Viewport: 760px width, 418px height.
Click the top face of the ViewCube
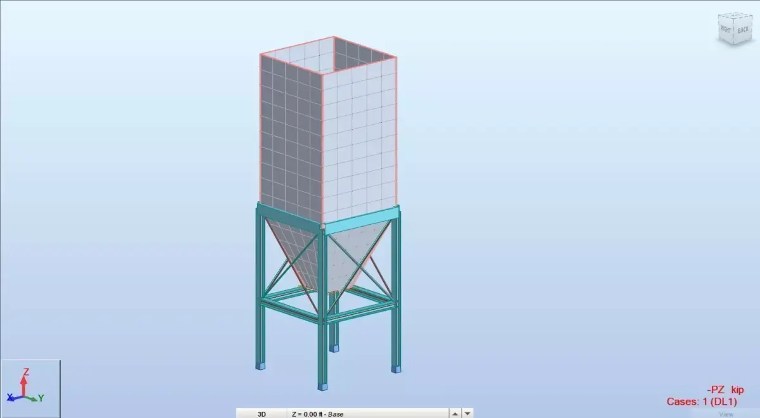(733, 15)
